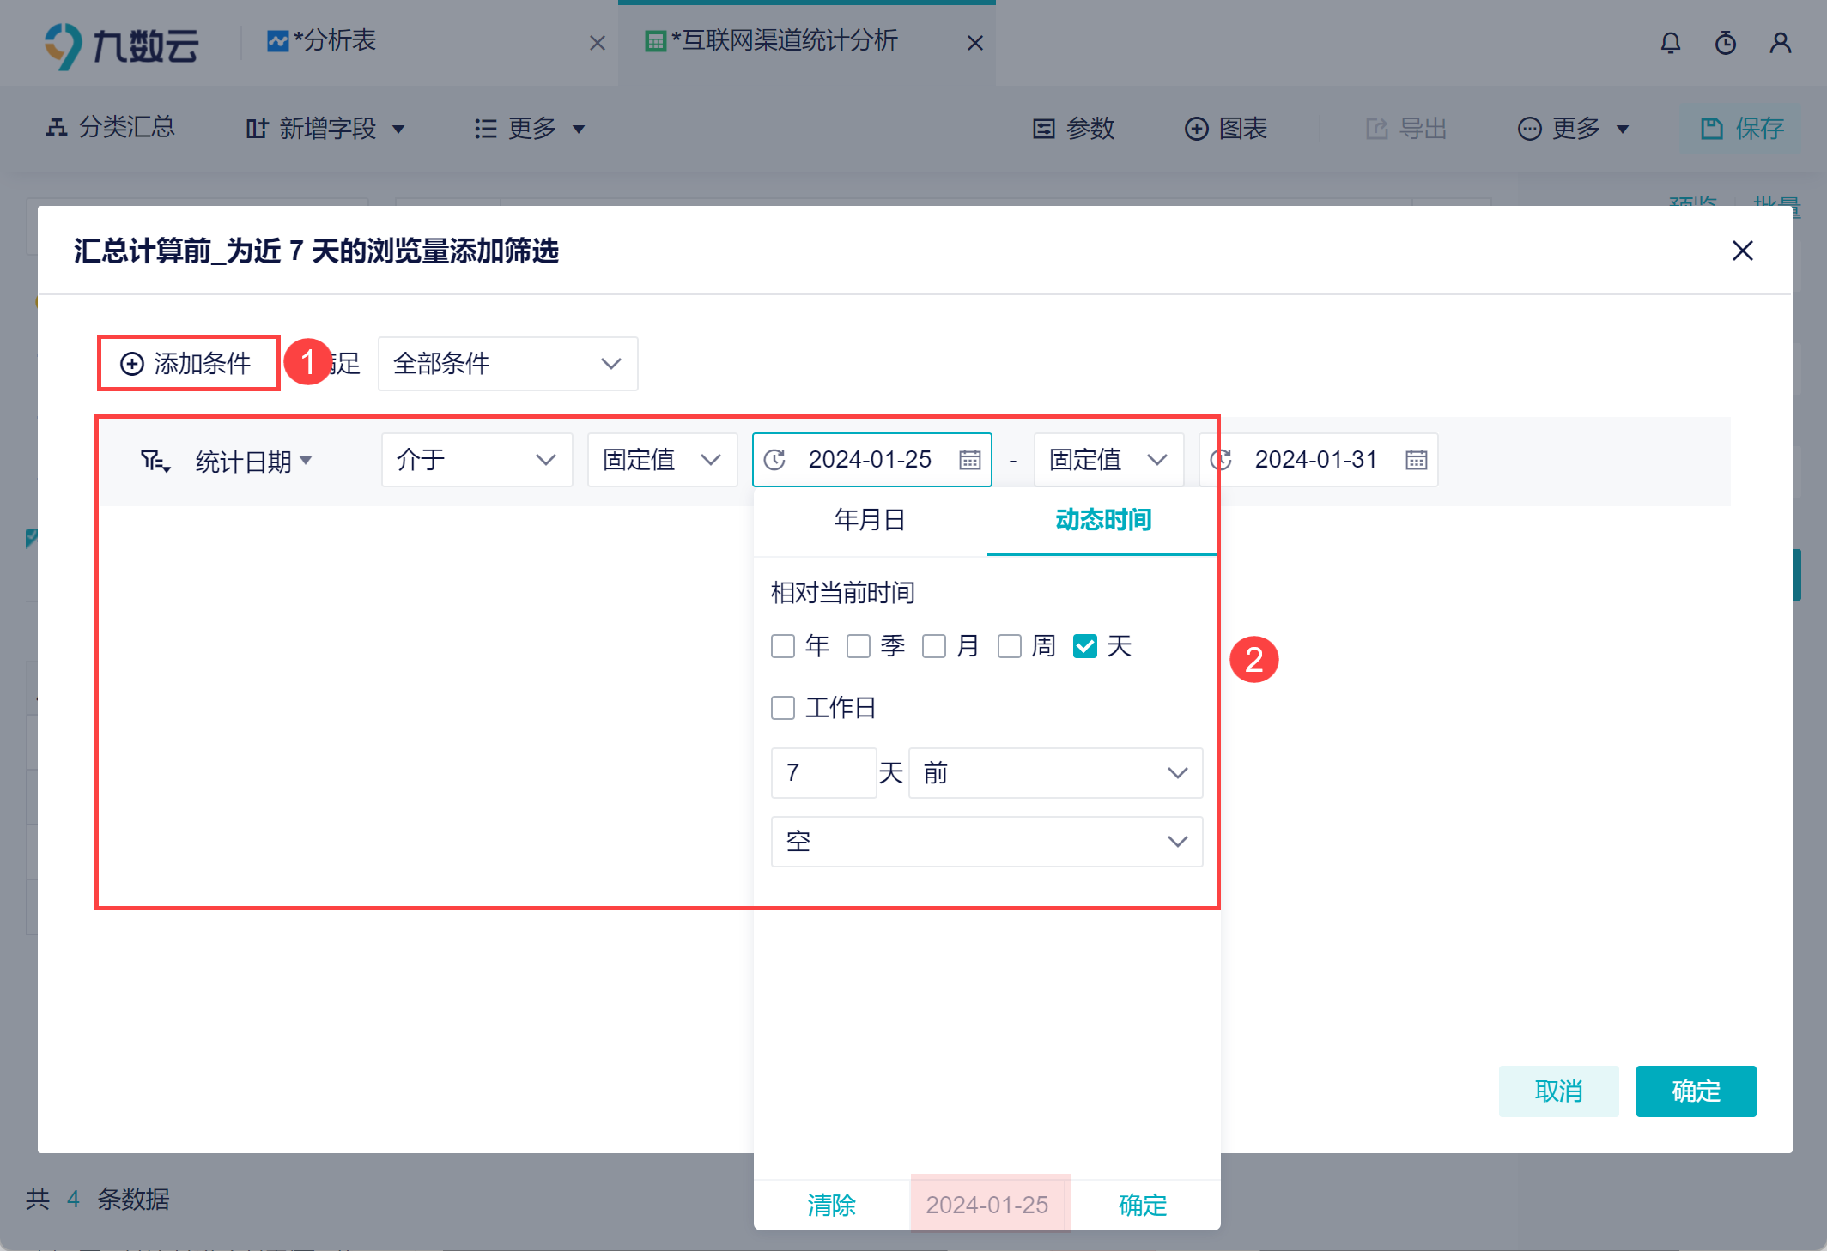
Task: Click the dynamic time clock icon at 2024-01-25
Action: pyautogui.click(x=774, y=460)
